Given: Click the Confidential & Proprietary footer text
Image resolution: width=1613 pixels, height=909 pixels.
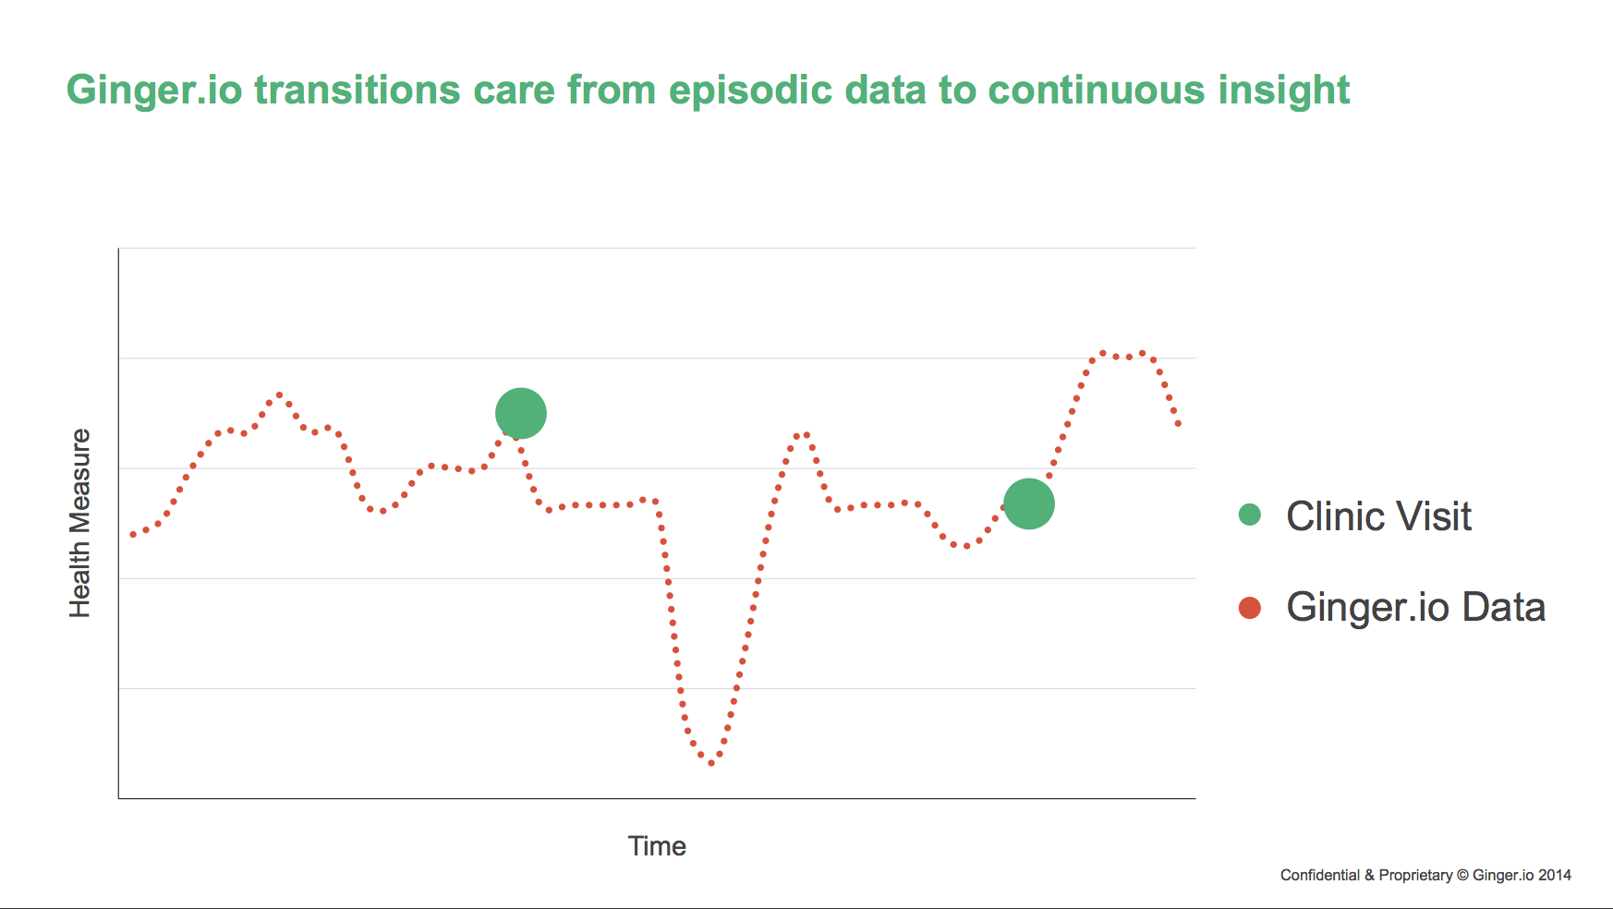Looking at the screenshot, I should coord(1425,875).
